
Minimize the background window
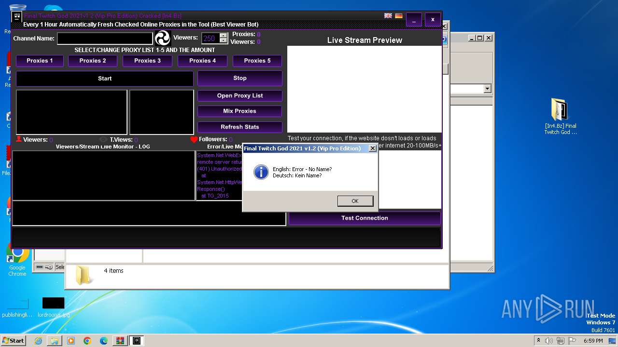coord(472,38)
